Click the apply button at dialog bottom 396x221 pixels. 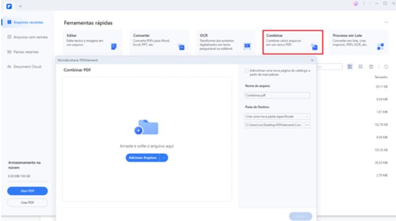click(301, 216)
